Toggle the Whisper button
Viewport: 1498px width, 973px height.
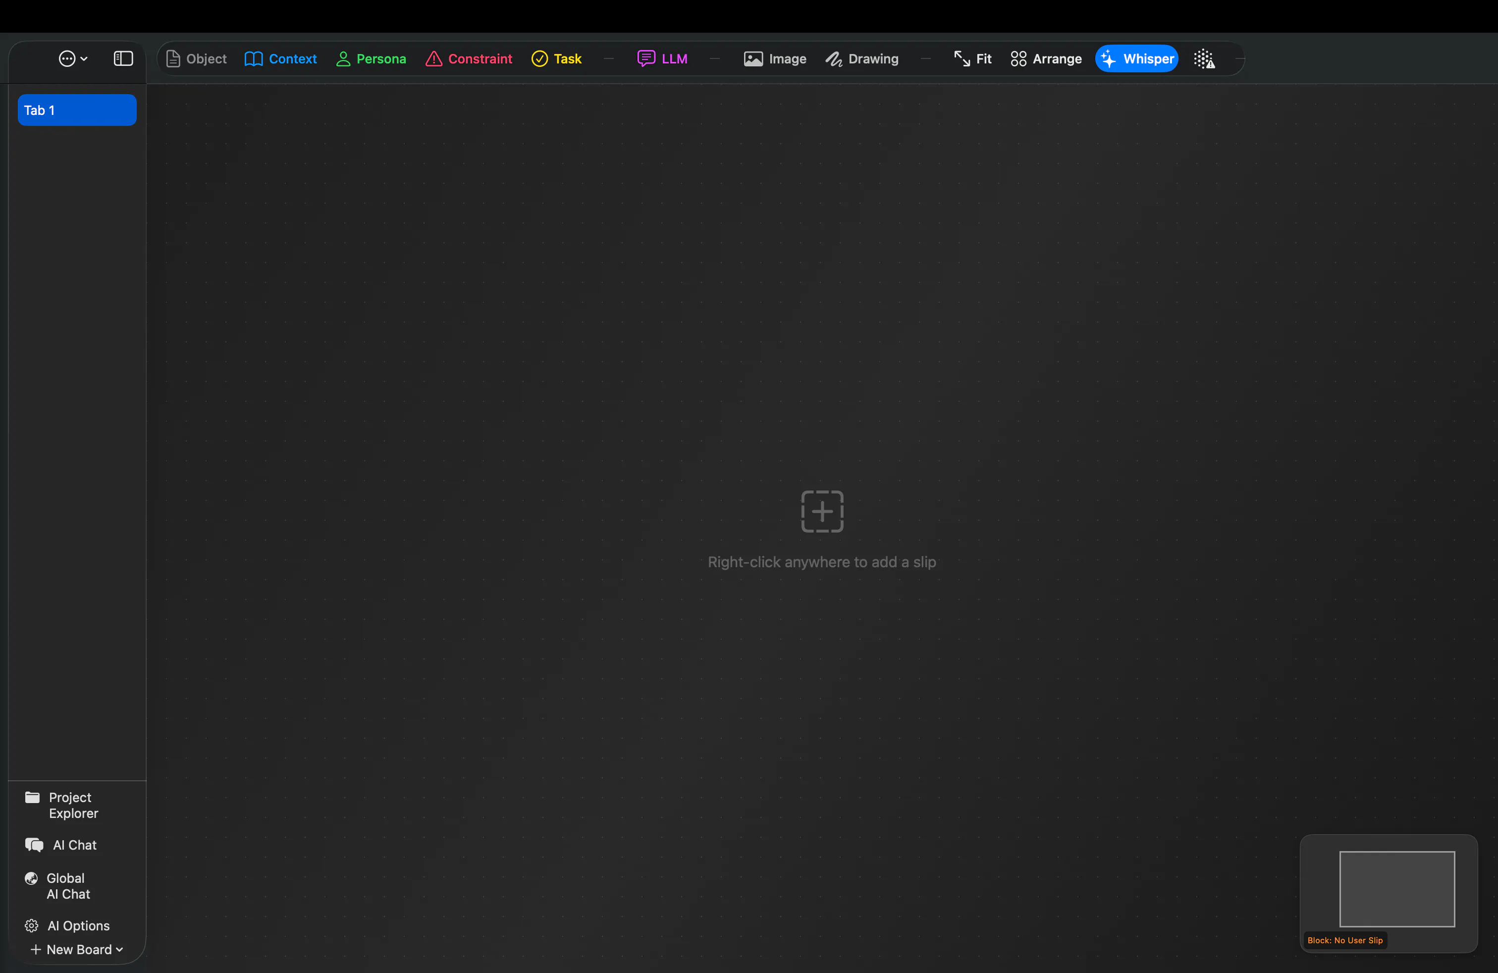(x=1137, y=58)
